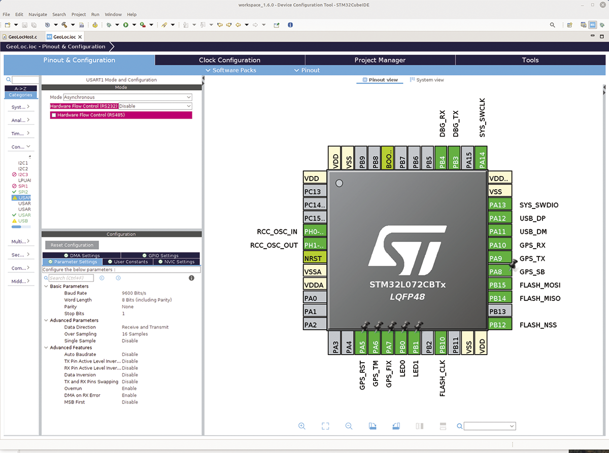This screenshot has width=609, height=453.
Task: Click the peripheral list horizontal scrollbar
Action: pos(21,227)
